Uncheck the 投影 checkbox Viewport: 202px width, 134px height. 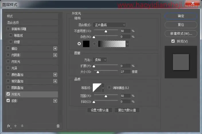pyautogui.click(x=8, y=100)
